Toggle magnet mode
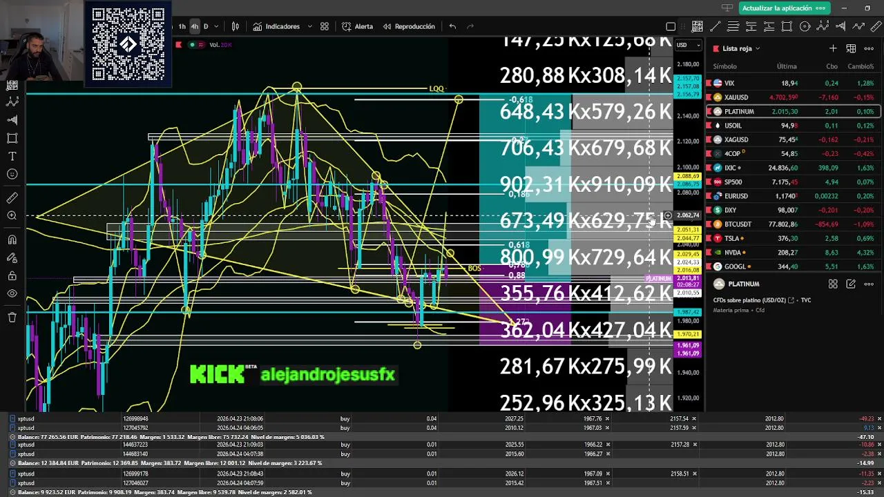 pyautogui.click(x=12, y=240)
